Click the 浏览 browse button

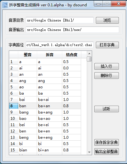(x=107, y=20)
